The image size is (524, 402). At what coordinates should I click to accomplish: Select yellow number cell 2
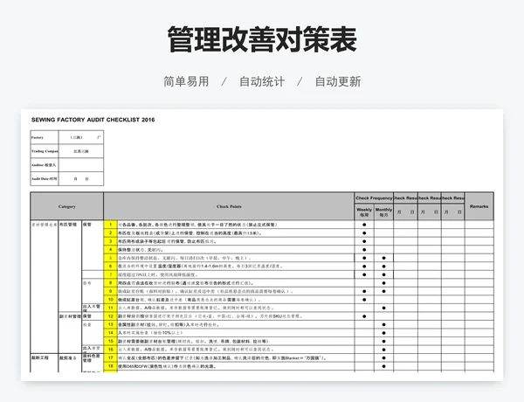(111, 232)
